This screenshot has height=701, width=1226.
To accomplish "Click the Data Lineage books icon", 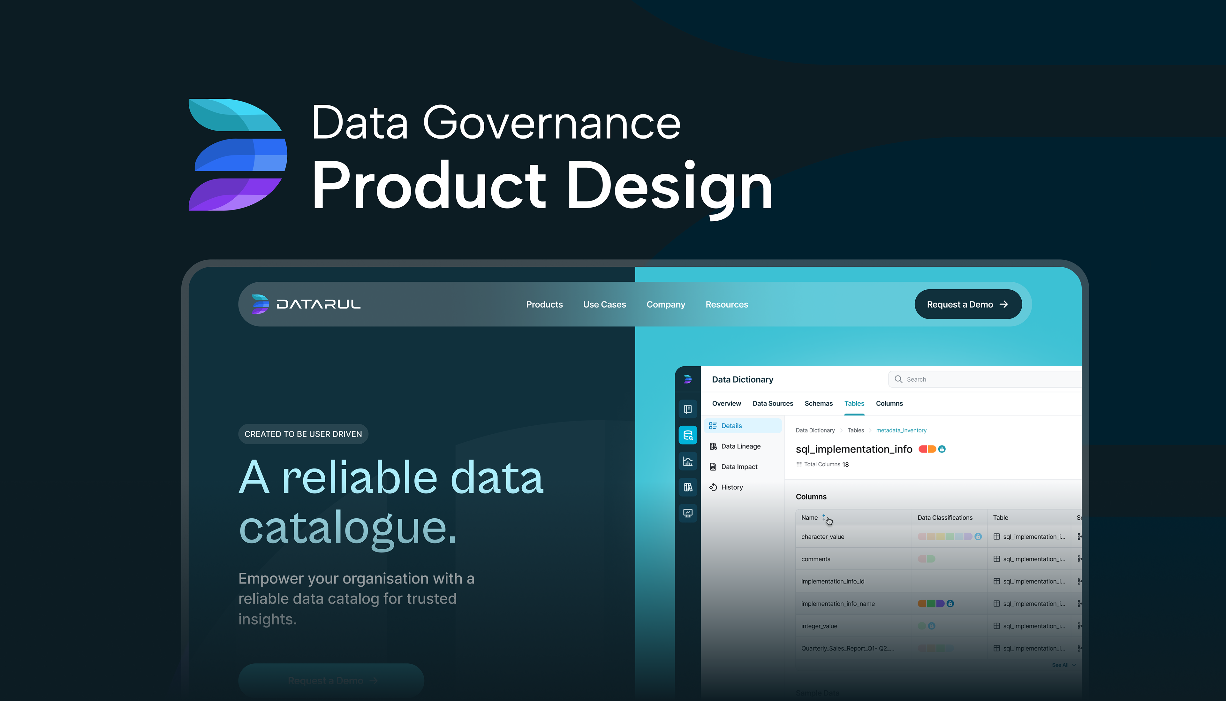I will tap(713, 446).
